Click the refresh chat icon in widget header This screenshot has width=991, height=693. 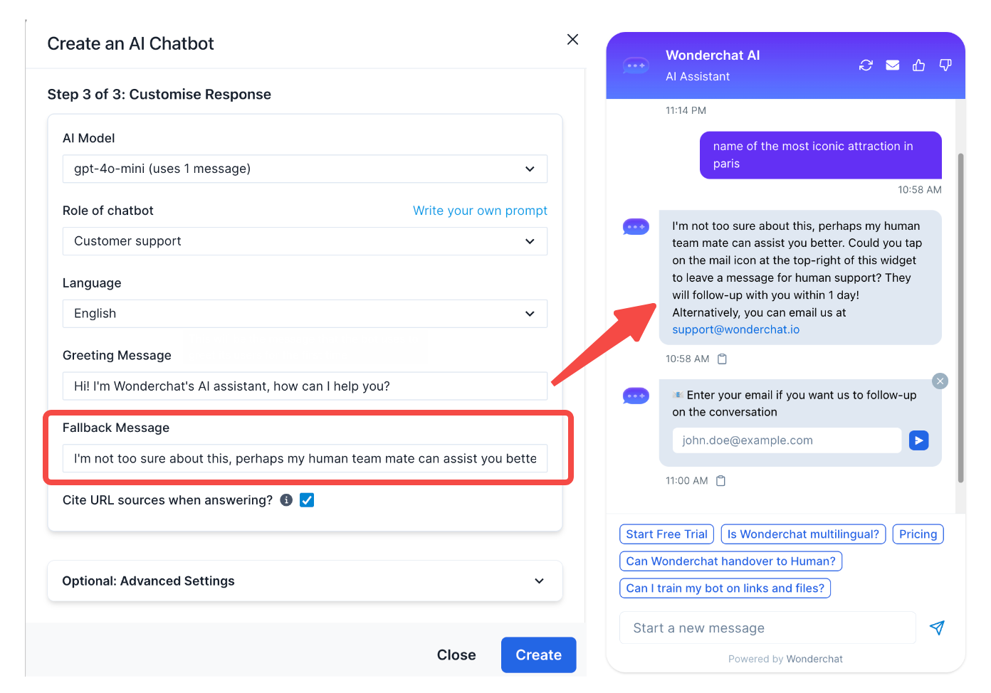tap(866, 65)
